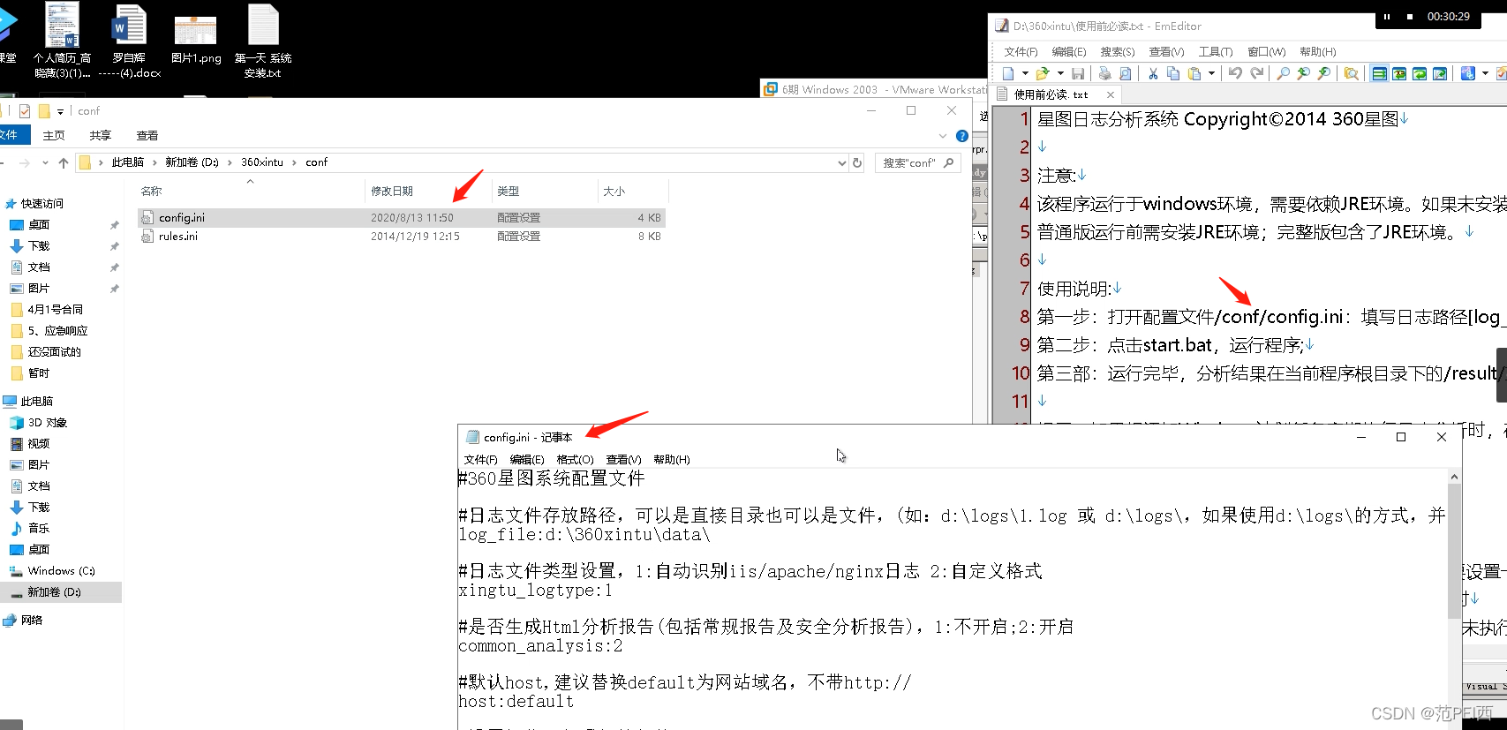1507x730 pixels.
Task: Click the Properties checkmark icon in Explorer title bar
Action: pos(25,111)
